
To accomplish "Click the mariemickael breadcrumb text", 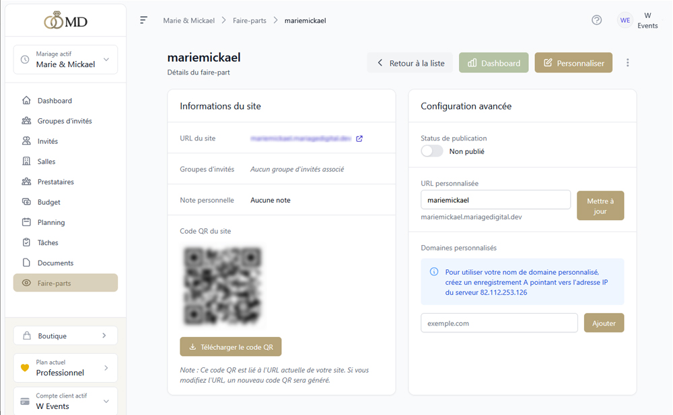I will click(305, 20).
